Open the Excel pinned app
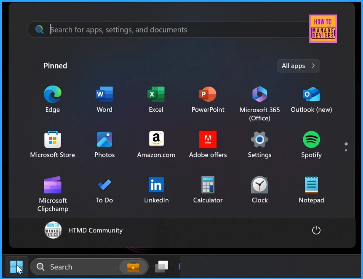 (x=156, y=99)
